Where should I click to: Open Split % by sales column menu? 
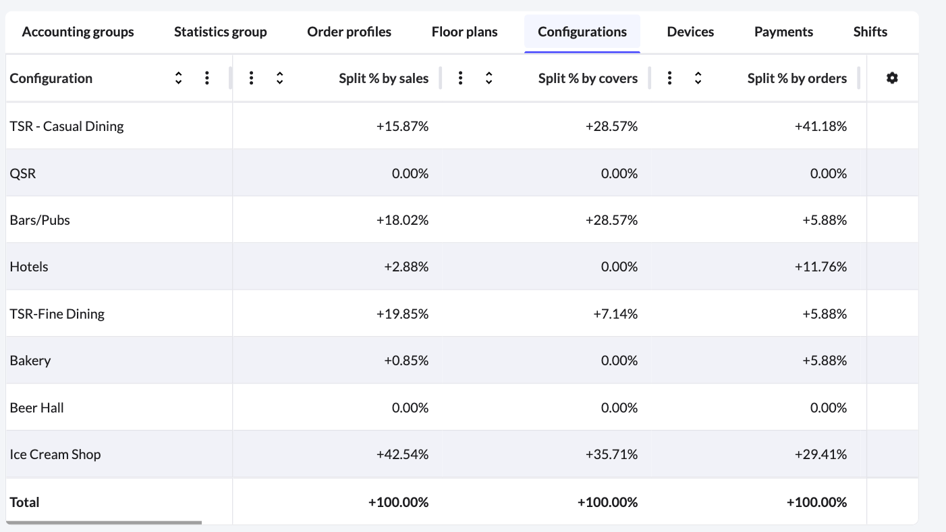[251, 78]
